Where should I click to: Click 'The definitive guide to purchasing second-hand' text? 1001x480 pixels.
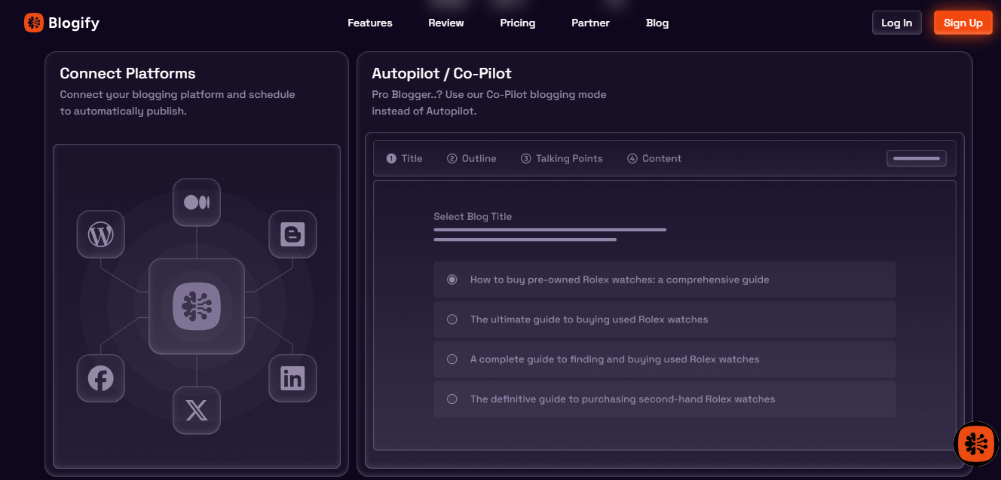pos(623,399)
